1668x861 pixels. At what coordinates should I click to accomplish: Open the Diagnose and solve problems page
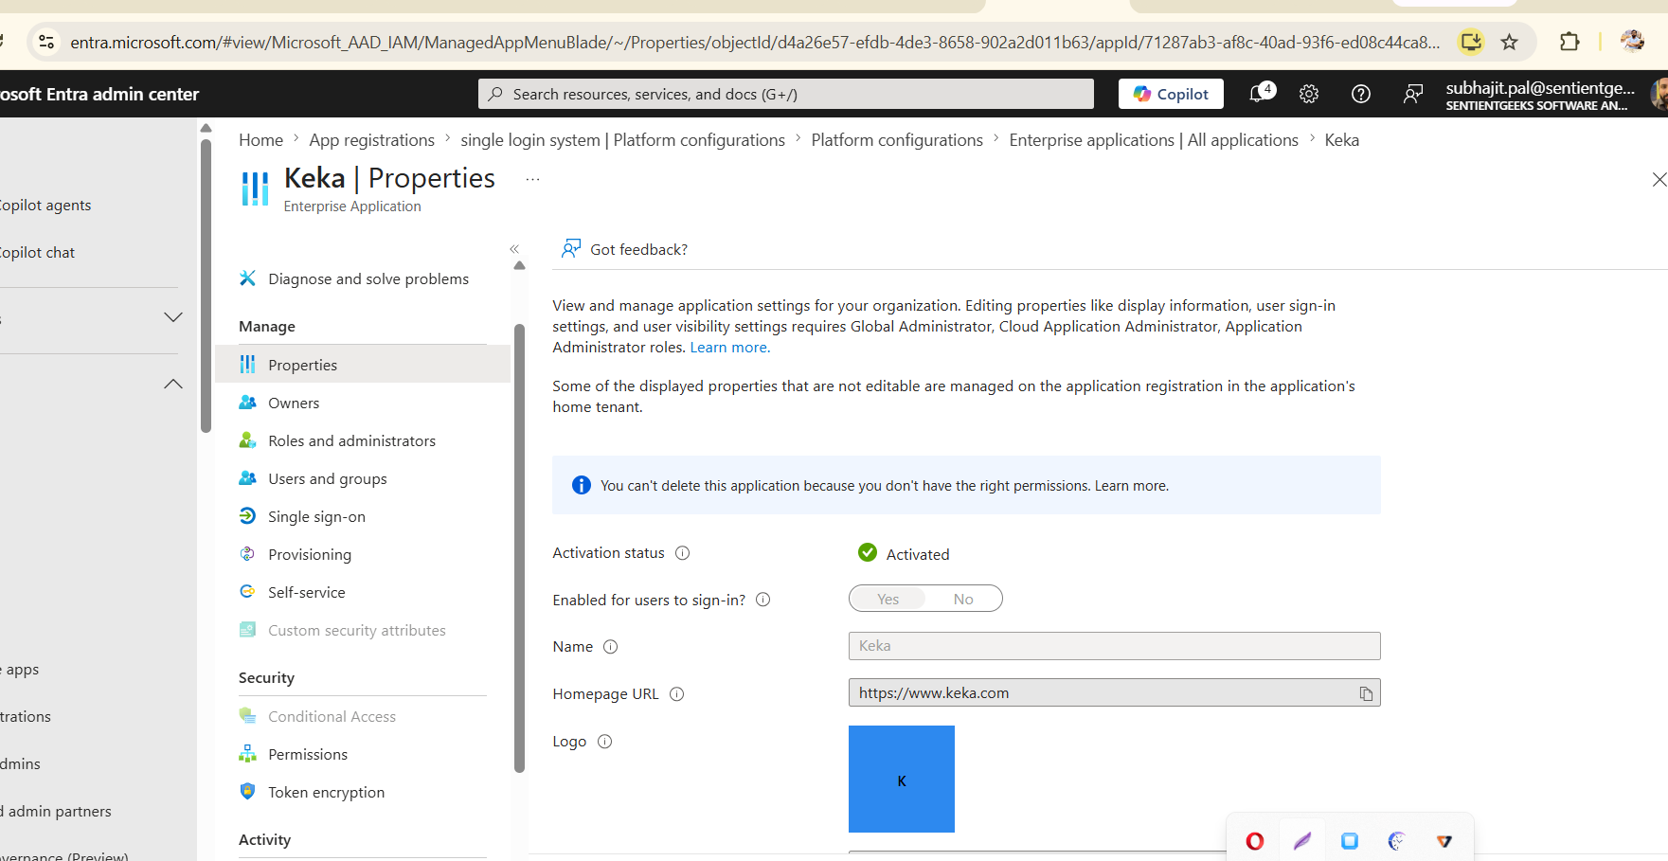tap(368, 278)
